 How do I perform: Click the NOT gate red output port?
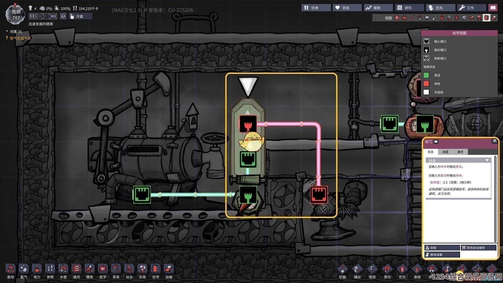248,124
